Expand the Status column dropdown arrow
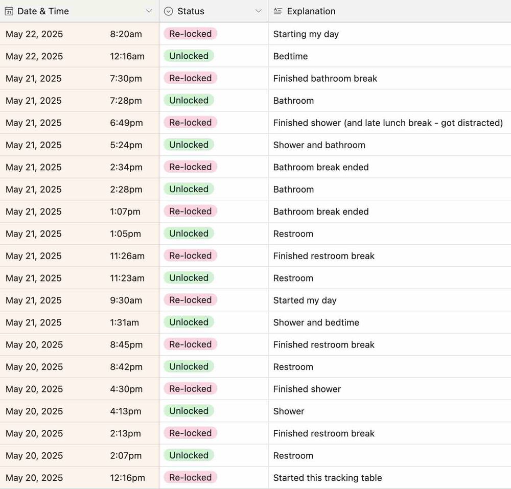Screen dimensions: 511x489 pyautogui.click(x=258, y=11)
